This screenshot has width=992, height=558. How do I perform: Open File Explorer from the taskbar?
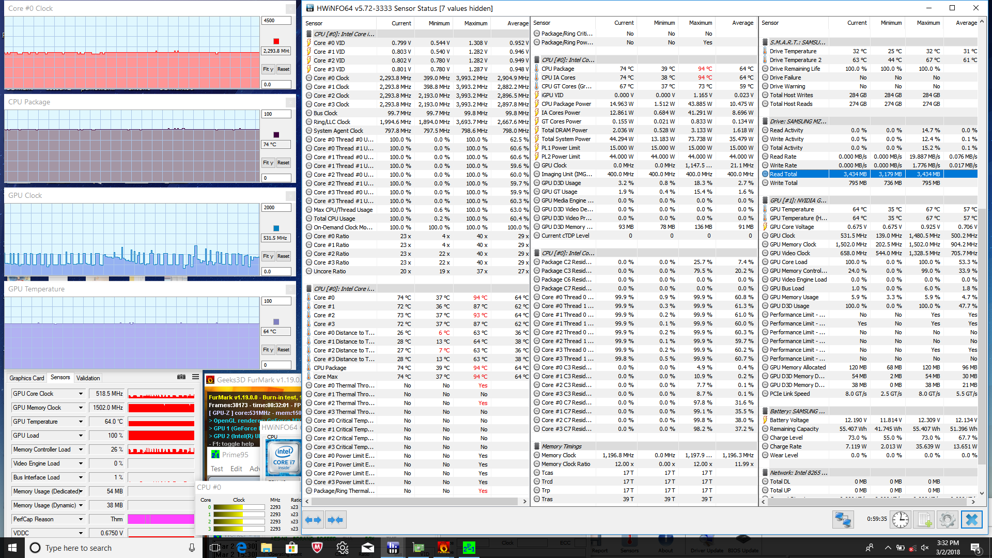[267, 548]
